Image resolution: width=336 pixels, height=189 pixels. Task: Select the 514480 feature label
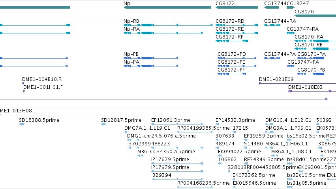(x=253, y=144)
